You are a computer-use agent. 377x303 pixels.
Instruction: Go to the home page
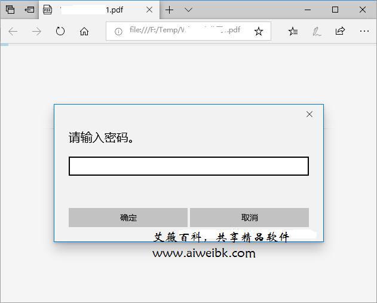click(84, 32)
